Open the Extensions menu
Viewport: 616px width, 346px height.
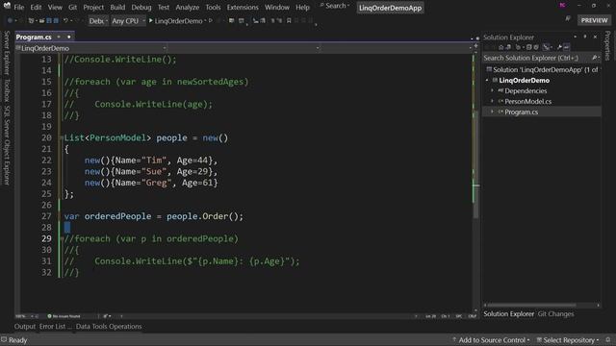click(x=243, y=7)
